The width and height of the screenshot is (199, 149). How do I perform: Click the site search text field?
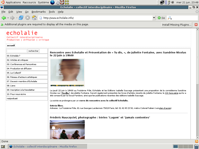17,51
